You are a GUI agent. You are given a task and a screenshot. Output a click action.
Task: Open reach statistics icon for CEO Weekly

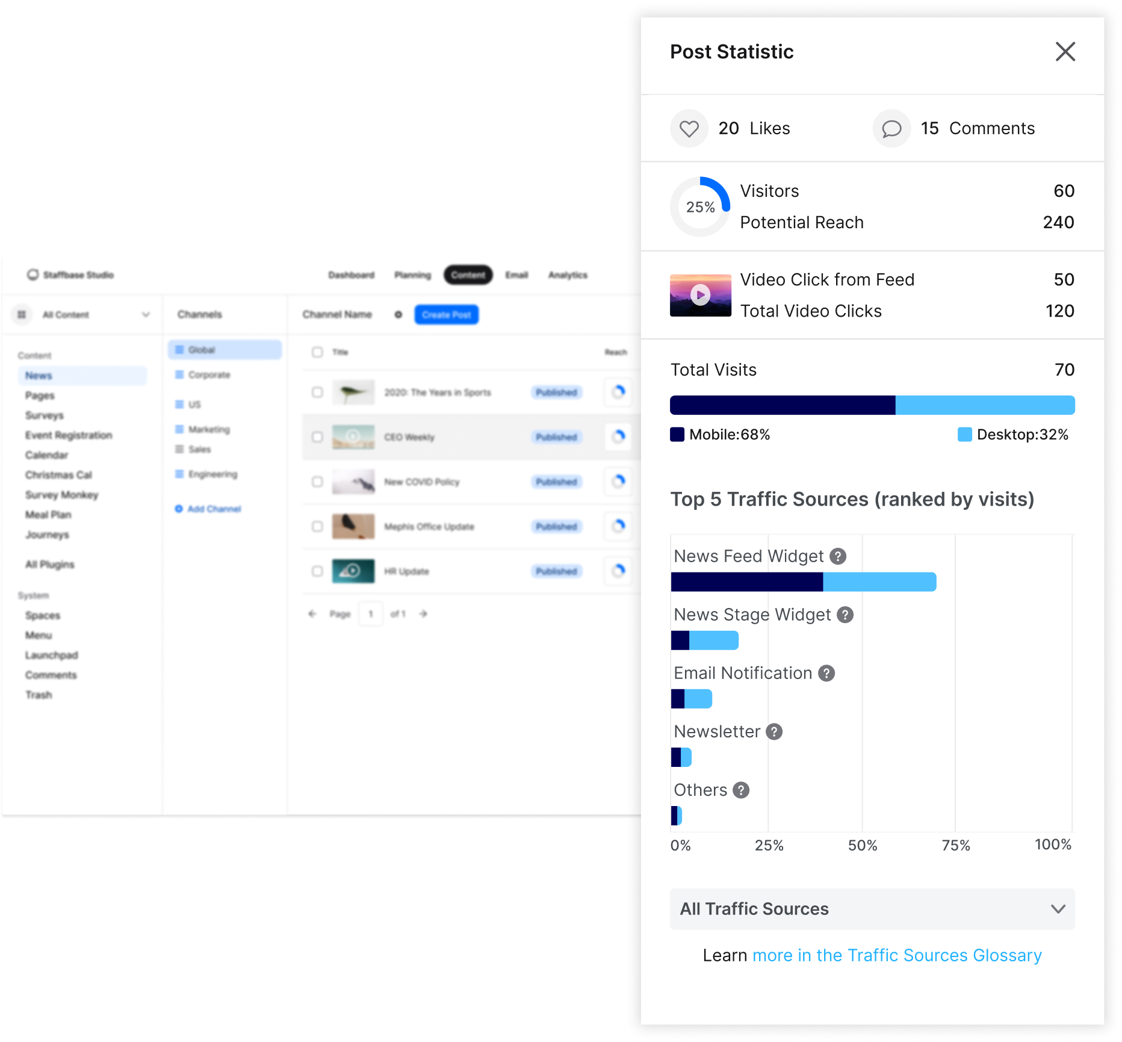click(x=618, y=436)
